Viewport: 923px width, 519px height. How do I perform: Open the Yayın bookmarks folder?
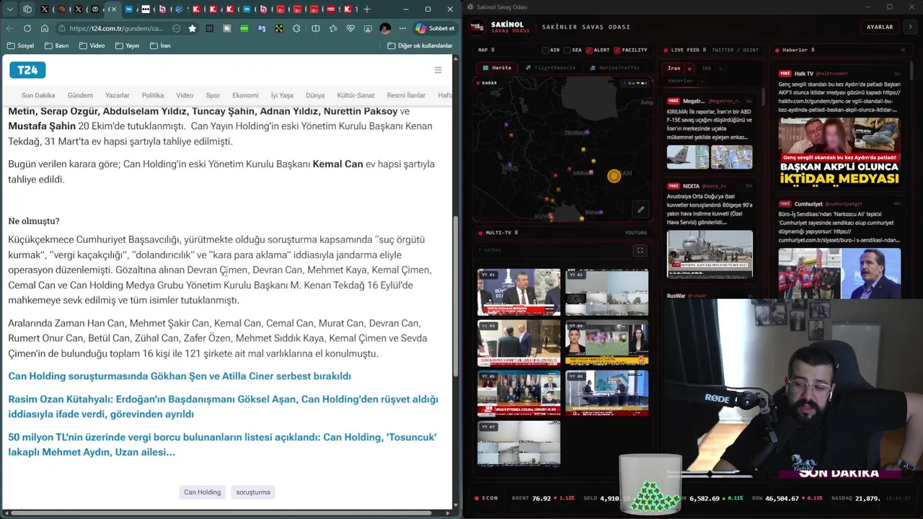(x=126, y=45)
